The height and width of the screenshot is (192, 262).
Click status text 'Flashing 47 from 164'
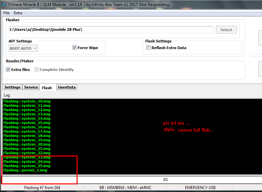pos(42,188)
